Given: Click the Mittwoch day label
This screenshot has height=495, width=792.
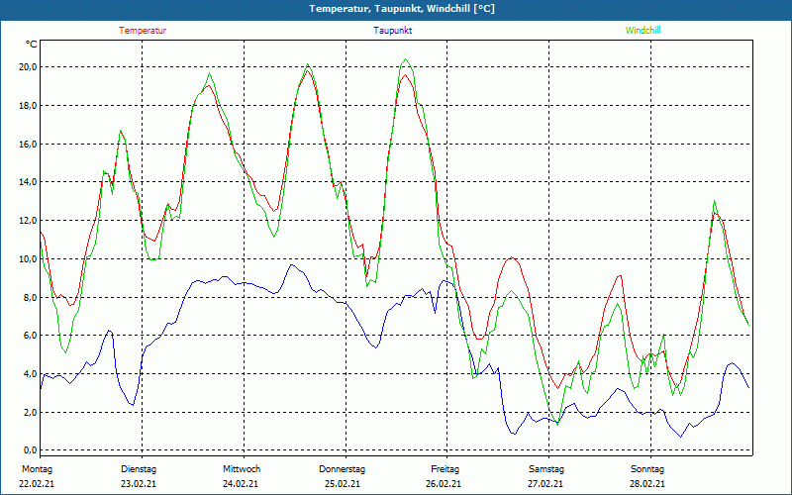Looking at the screenshot, I should (x=242, y=469).
